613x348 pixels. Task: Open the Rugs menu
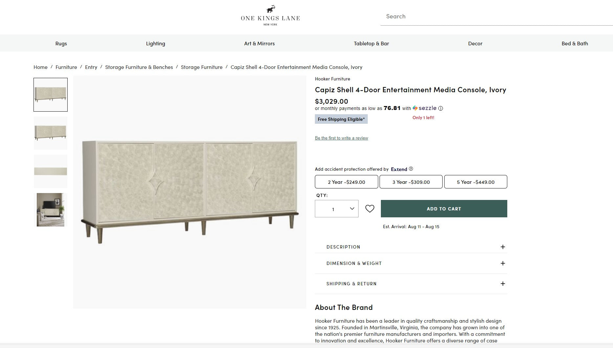tap(61, 43)
